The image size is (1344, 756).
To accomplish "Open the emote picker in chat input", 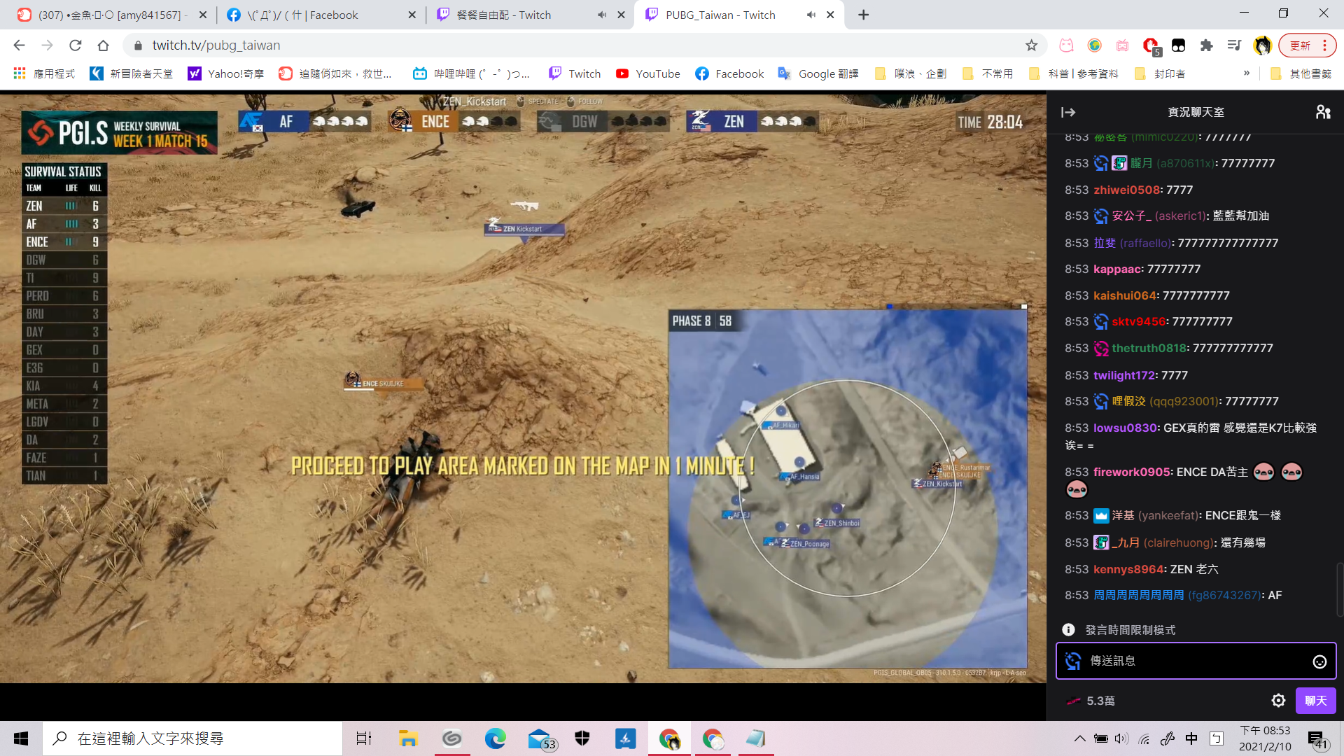I will [1319, 661].
